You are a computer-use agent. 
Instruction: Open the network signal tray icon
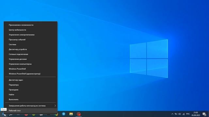(184, 114)
